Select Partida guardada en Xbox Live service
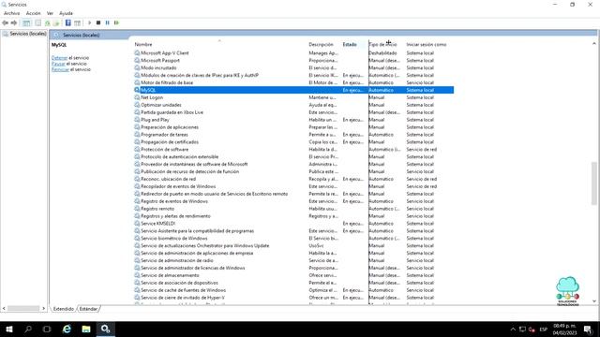 coord(172,112)
